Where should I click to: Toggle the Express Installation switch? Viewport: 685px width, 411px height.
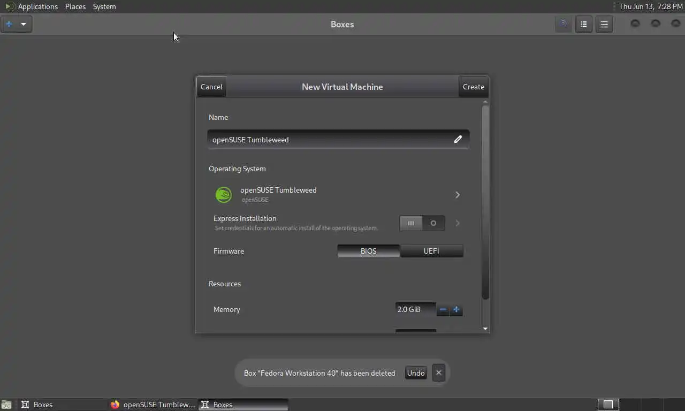pyautogui.click(x=422, y=223)
